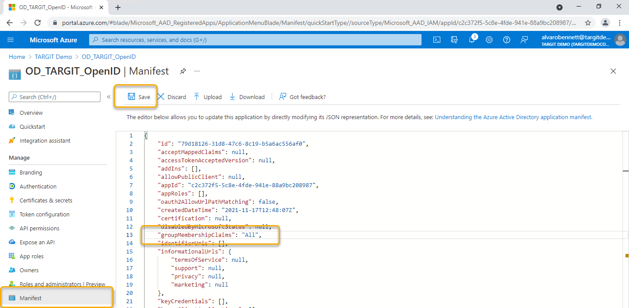Reload the page in browser
This screenshot has width=629, height=308.
point(38,23)
